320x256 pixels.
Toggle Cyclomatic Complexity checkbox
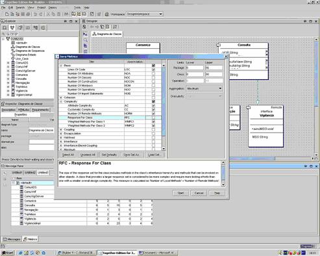pos(153,110)
